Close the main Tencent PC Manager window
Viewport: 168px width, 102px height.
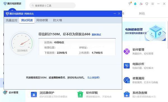click(164, 4)
